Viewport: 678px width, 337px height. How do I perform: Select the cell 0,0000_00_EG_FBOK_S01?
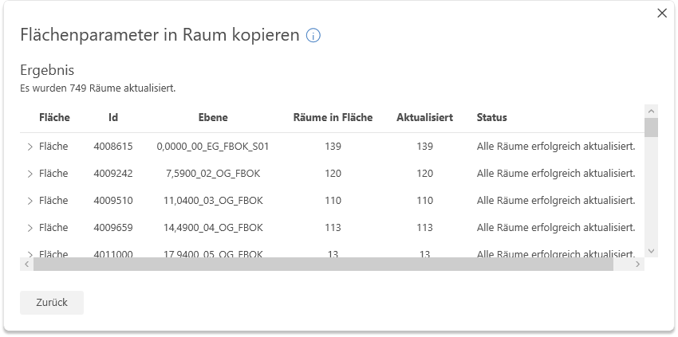coord(213,147)
